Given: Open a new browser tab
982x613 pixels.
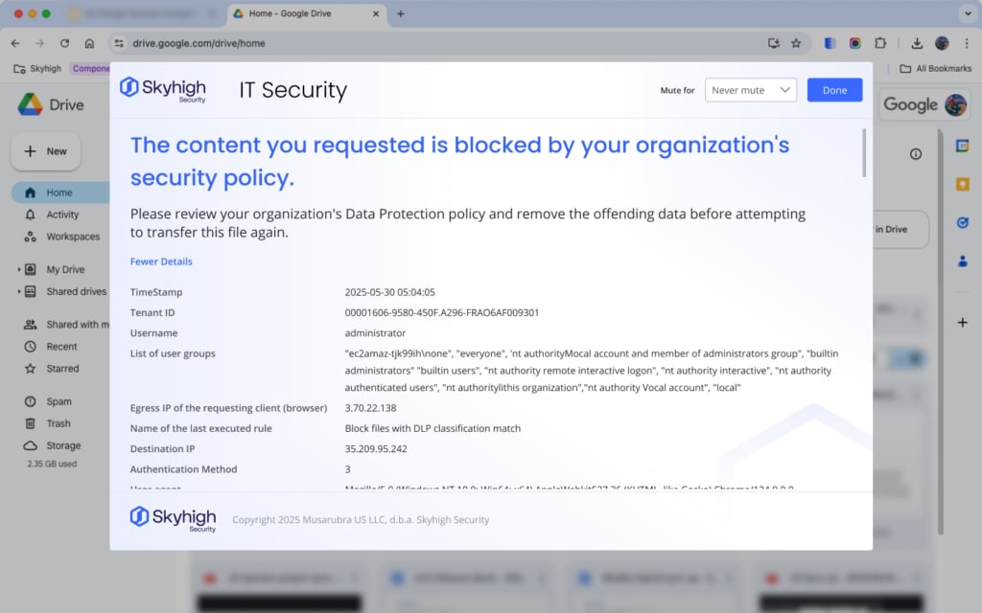Looking at the screenshot, I should click(x=401, y=14).
